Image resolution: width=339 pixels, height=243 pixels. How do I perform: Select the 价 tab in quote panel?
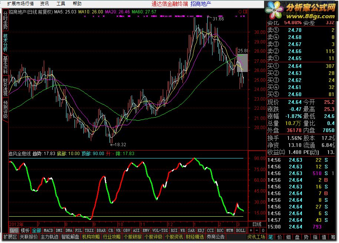pos(280,237)
